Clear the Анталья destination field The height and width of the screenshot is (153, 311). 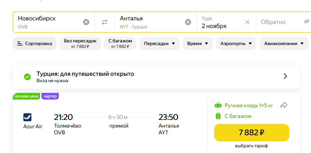(188, 22)
